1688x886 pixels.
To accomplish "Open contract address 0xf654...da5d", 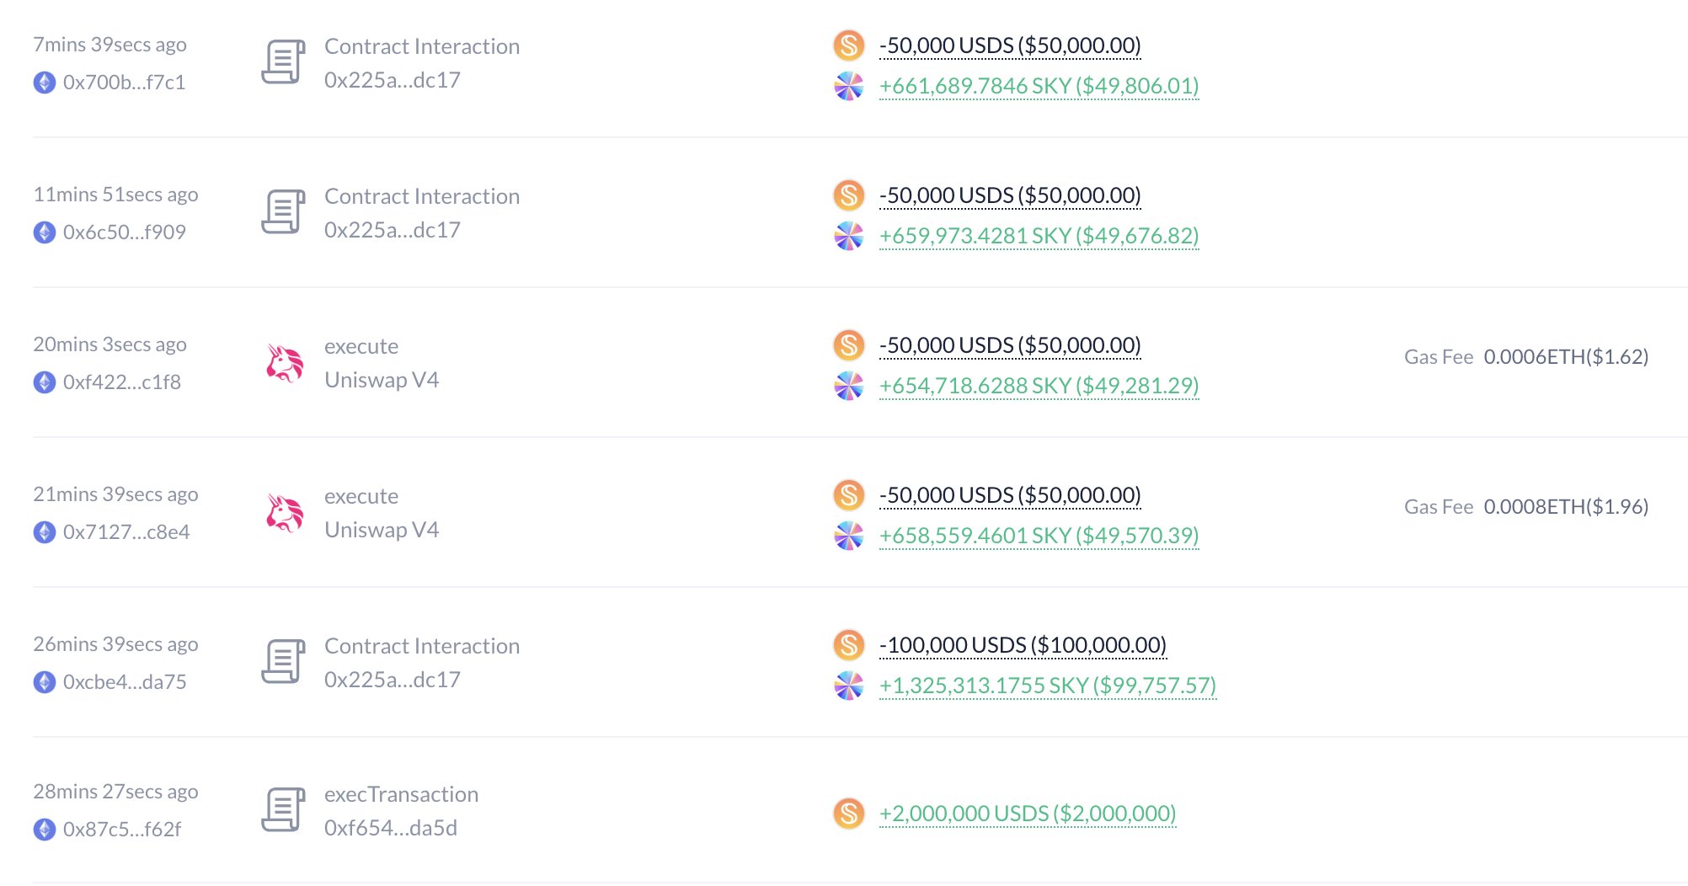I will coord(391,828).
